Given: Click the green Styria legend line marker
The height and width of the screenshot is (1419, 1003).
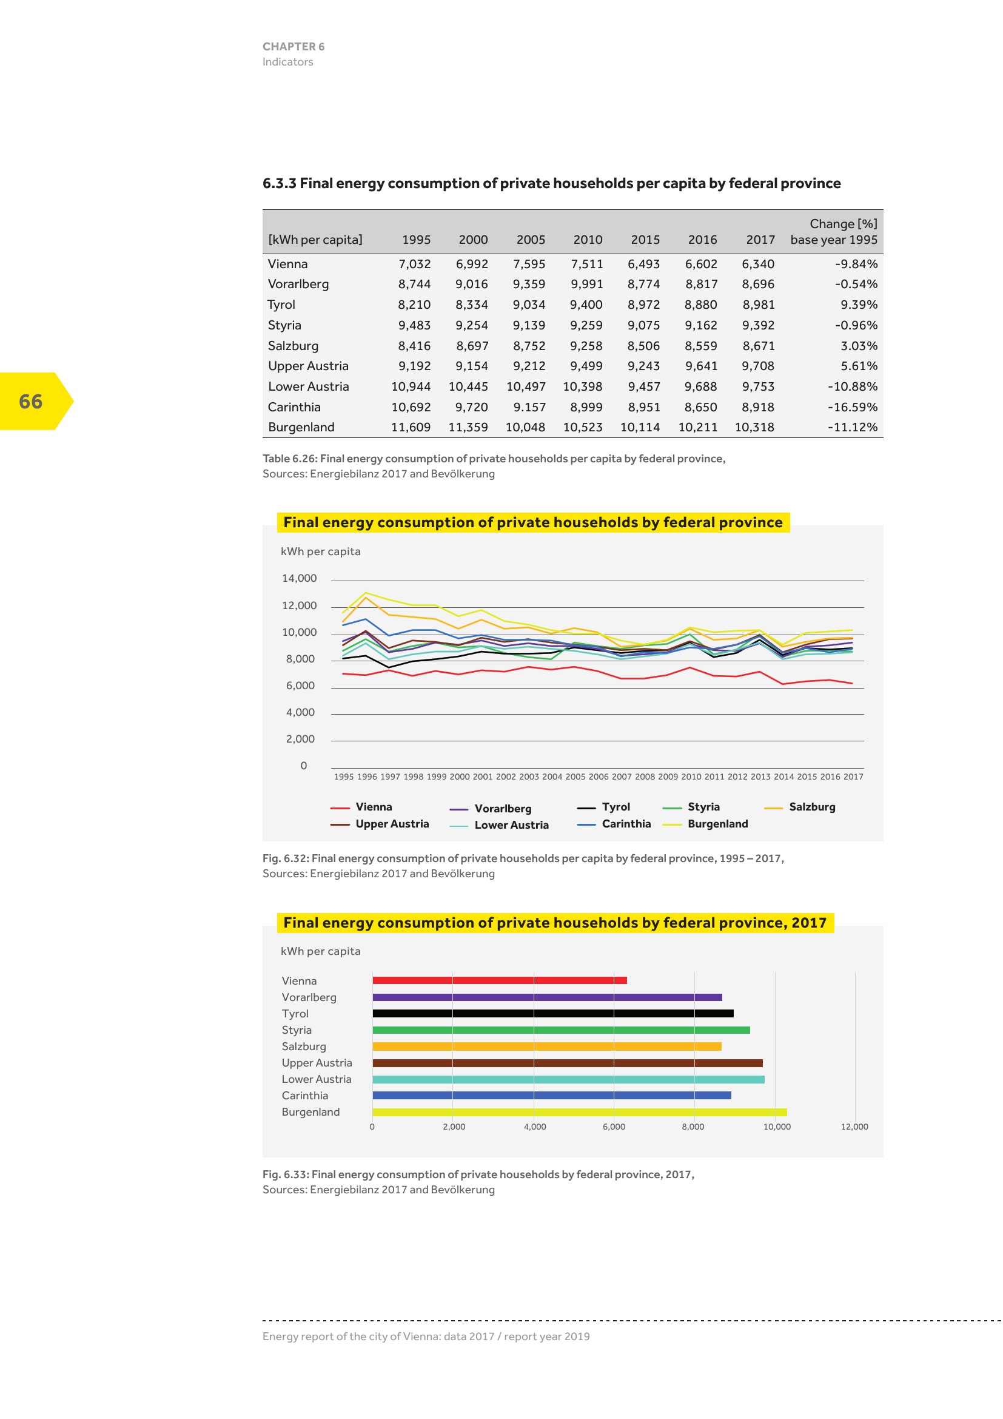Looking at the screenshot, I should point(671,807).
